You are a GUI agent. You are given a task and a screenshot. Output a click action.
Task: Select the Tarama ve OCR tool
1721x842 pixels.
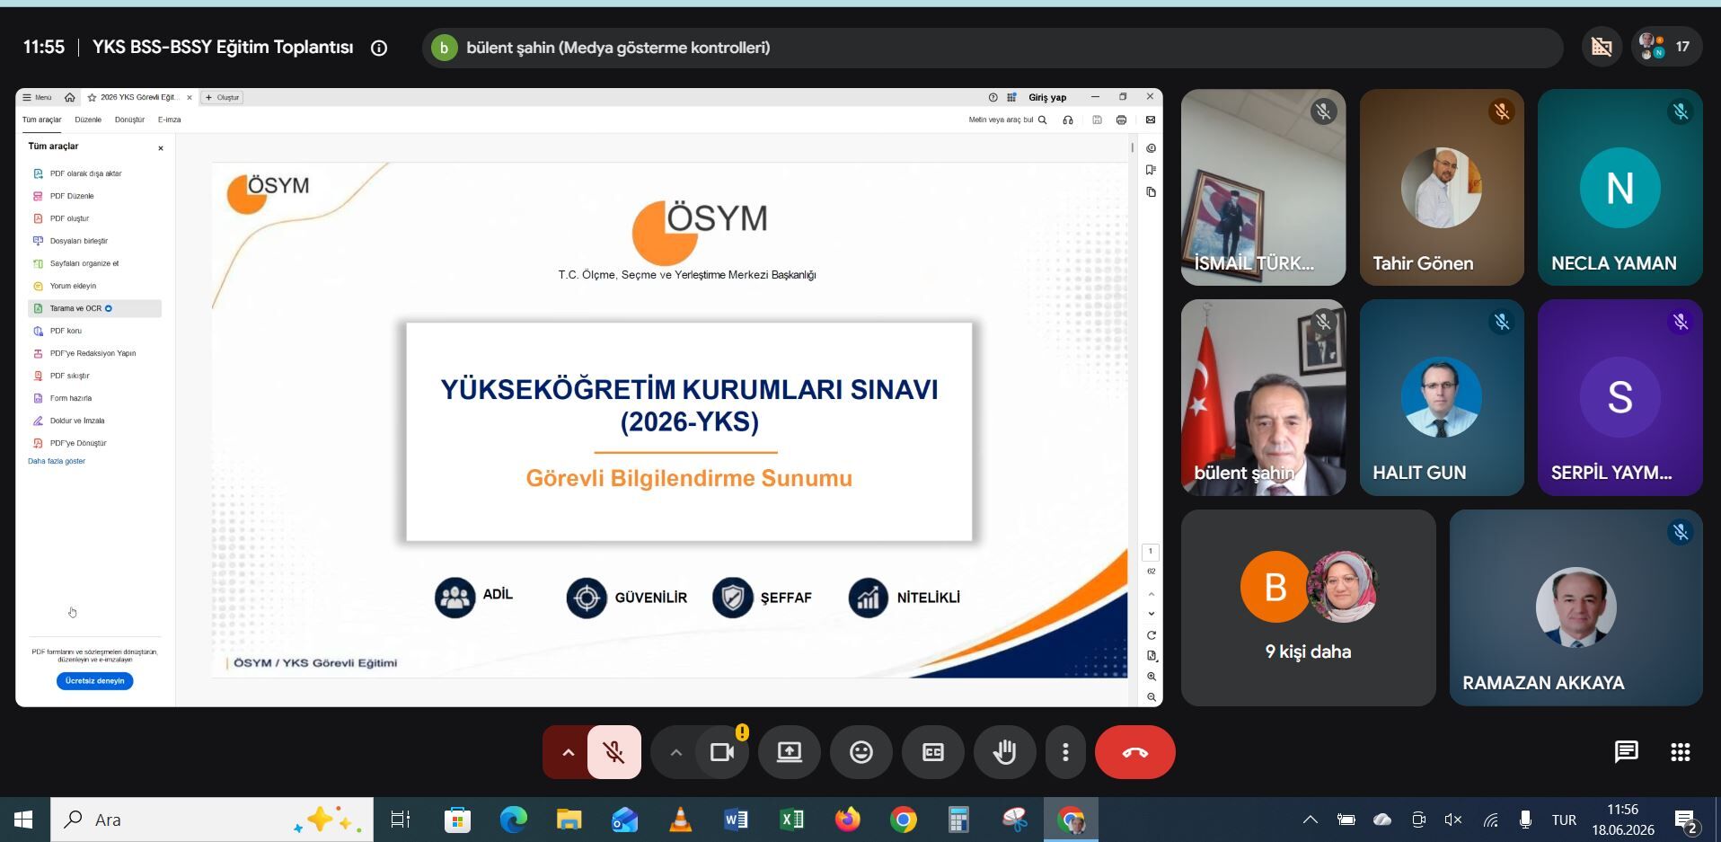pos(94,308)
